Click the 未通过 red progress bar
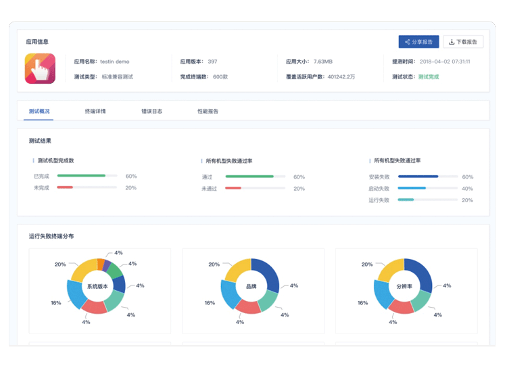507x372 pixels. coord(233,188)
